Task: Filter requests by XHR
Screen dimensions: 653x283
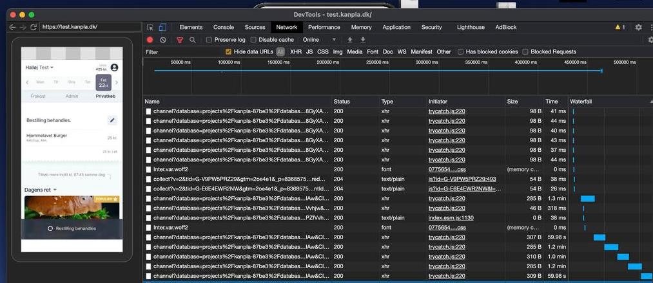Action: (x=296, y=52)
